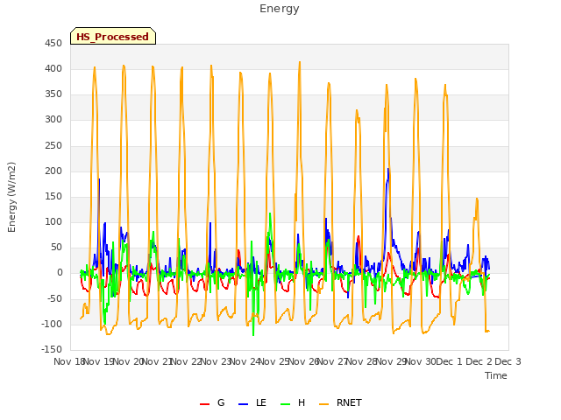Click the 300 y-axis tick label
The width and height of the screenshot is (561, 420).
click(x=53, y=120)
